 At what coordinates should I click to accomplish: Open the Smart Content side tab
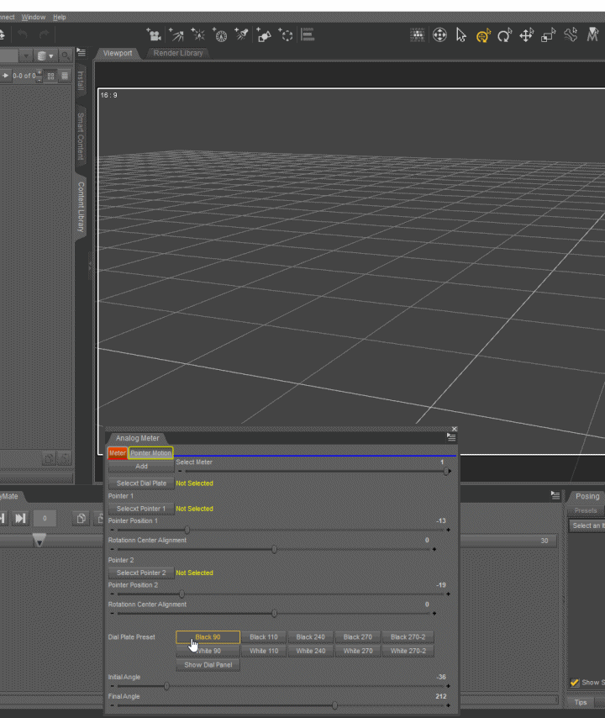[x=81, y=136]
